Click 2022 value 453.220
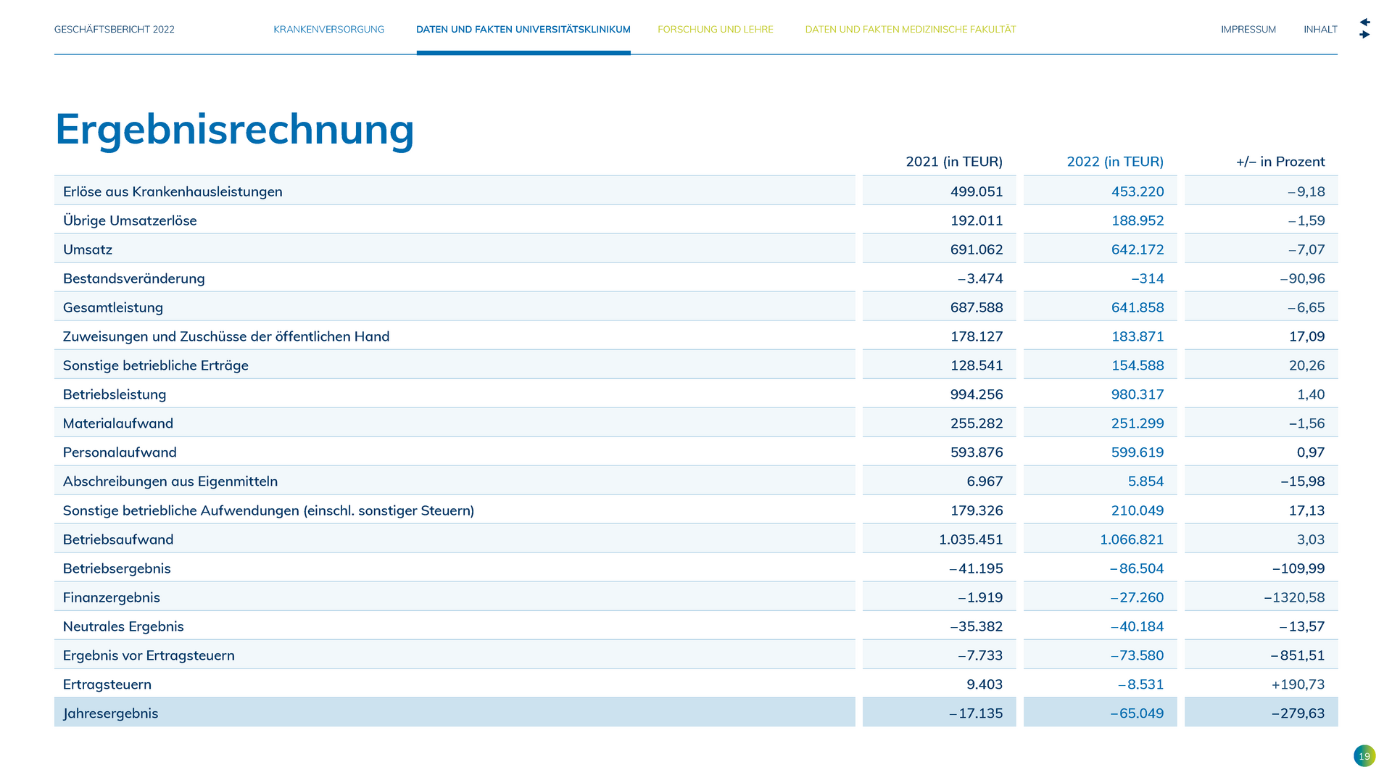The width and height of the screenshot is (1392, 783). 1138,191
